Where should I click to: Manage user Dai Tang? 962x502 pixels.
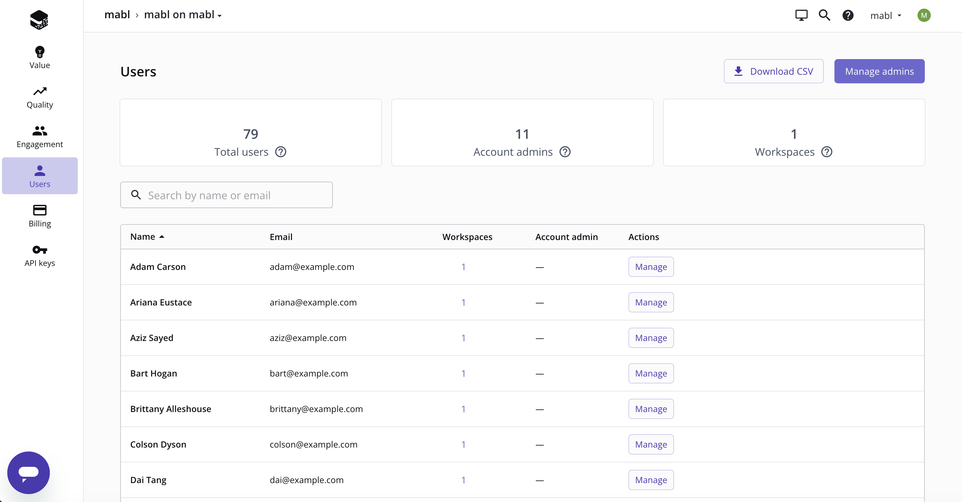(651, 480)
